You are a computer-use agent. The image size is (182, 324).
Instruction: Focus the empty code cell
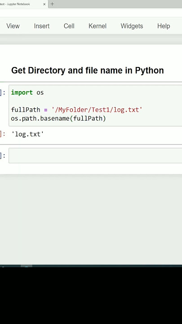pos(95,156)
